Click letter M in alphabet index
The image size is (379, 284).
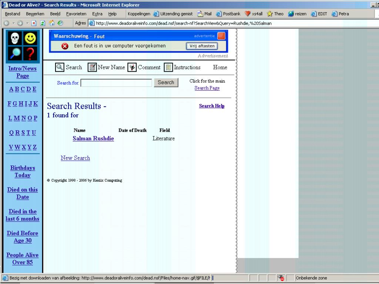coord(17,118)
